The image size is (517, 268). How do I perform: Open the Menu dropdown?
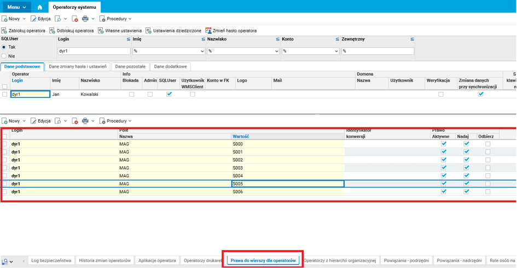coord(16,7)
